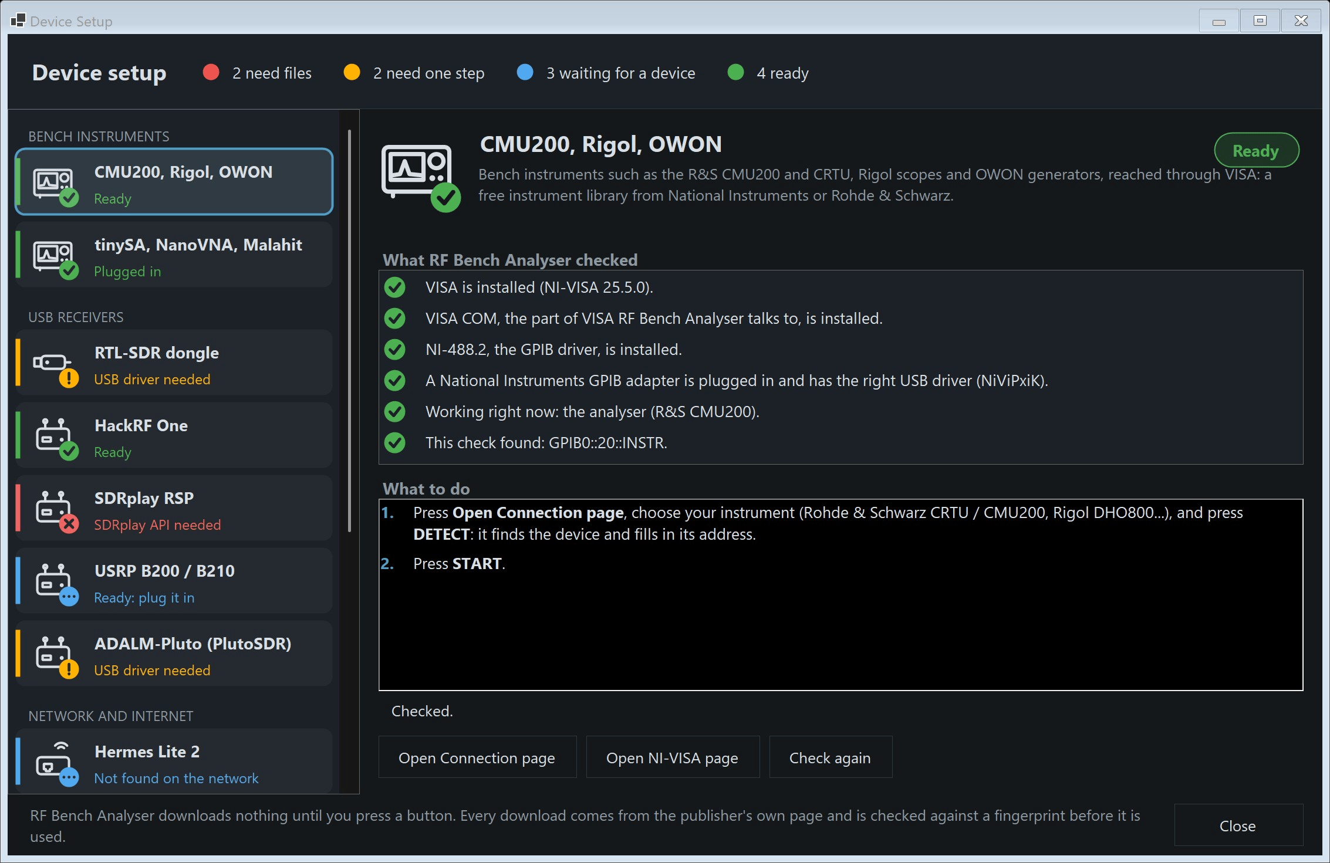
Task: Click 'Working right now: the analyser (R&S CMU200).' text
Action: [592, 412]
